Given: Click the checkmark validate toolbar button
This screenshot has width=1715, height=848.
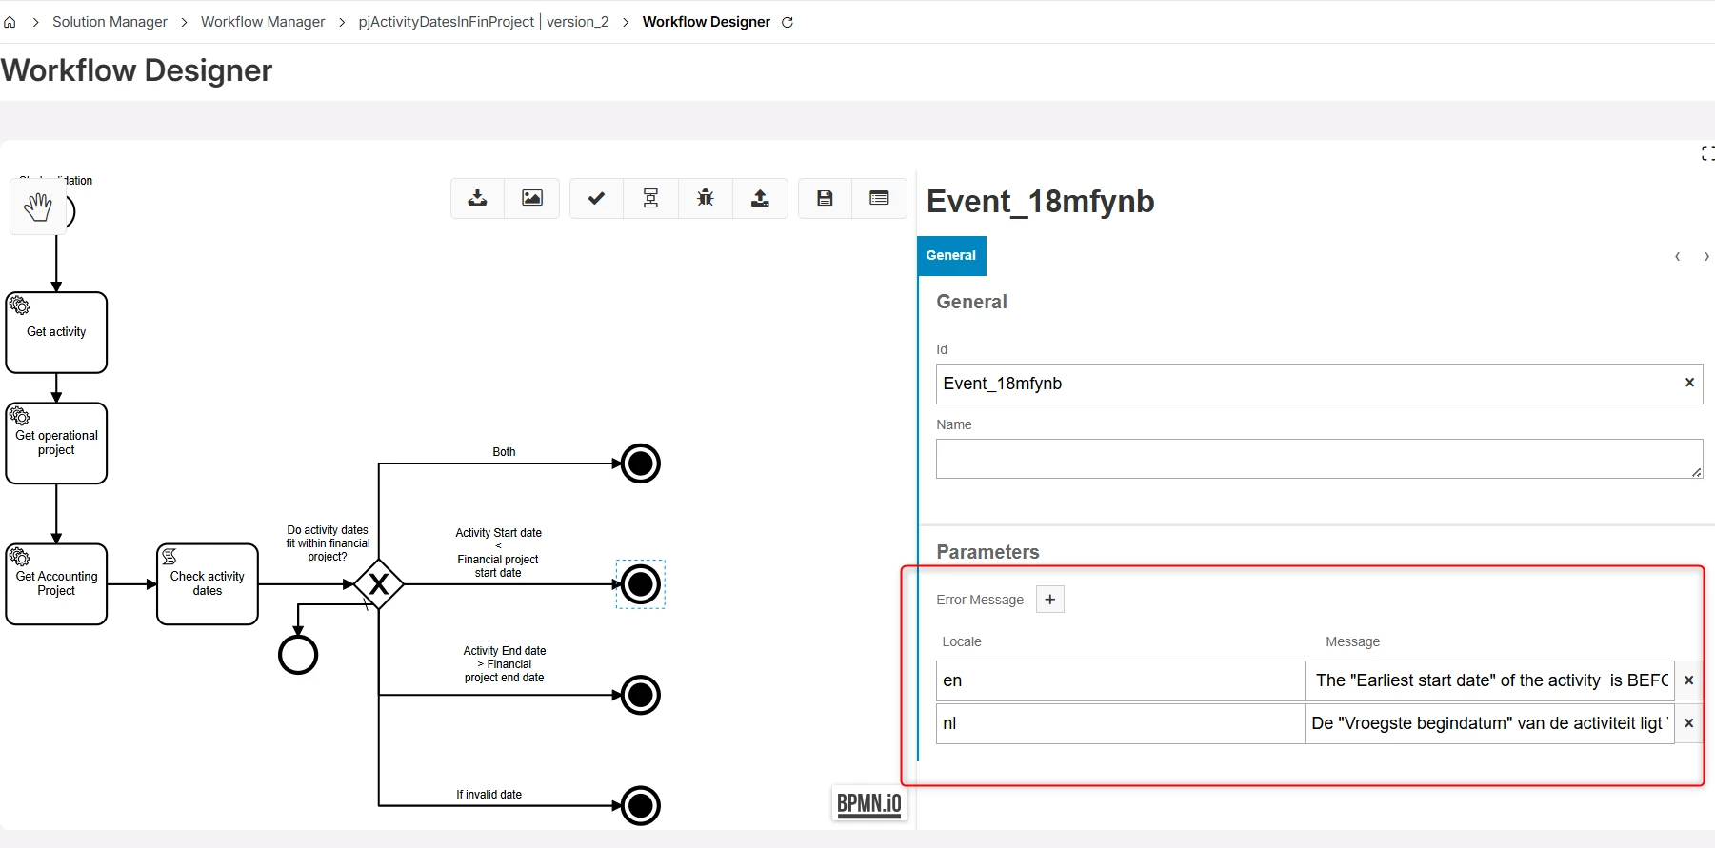Looking at the screenshot, I should [x=596, y=198].
